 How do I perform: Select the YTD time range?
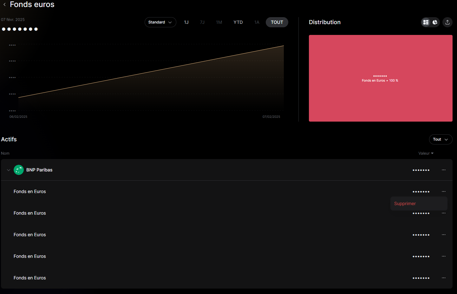coord(238,22)
